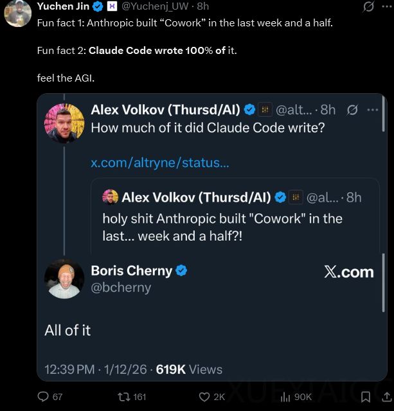The height and width of the screenshot is (411, 394).
Task: Open view analytics showing 90K
Action: point(285,396)
